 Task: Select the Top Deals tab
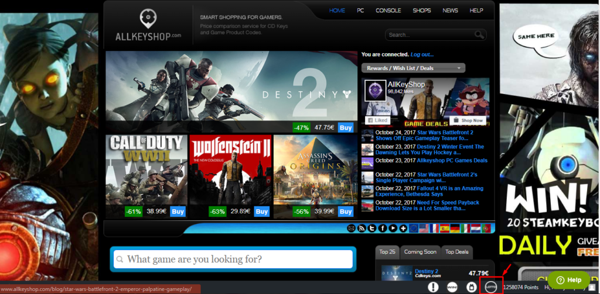coord(456,252)
